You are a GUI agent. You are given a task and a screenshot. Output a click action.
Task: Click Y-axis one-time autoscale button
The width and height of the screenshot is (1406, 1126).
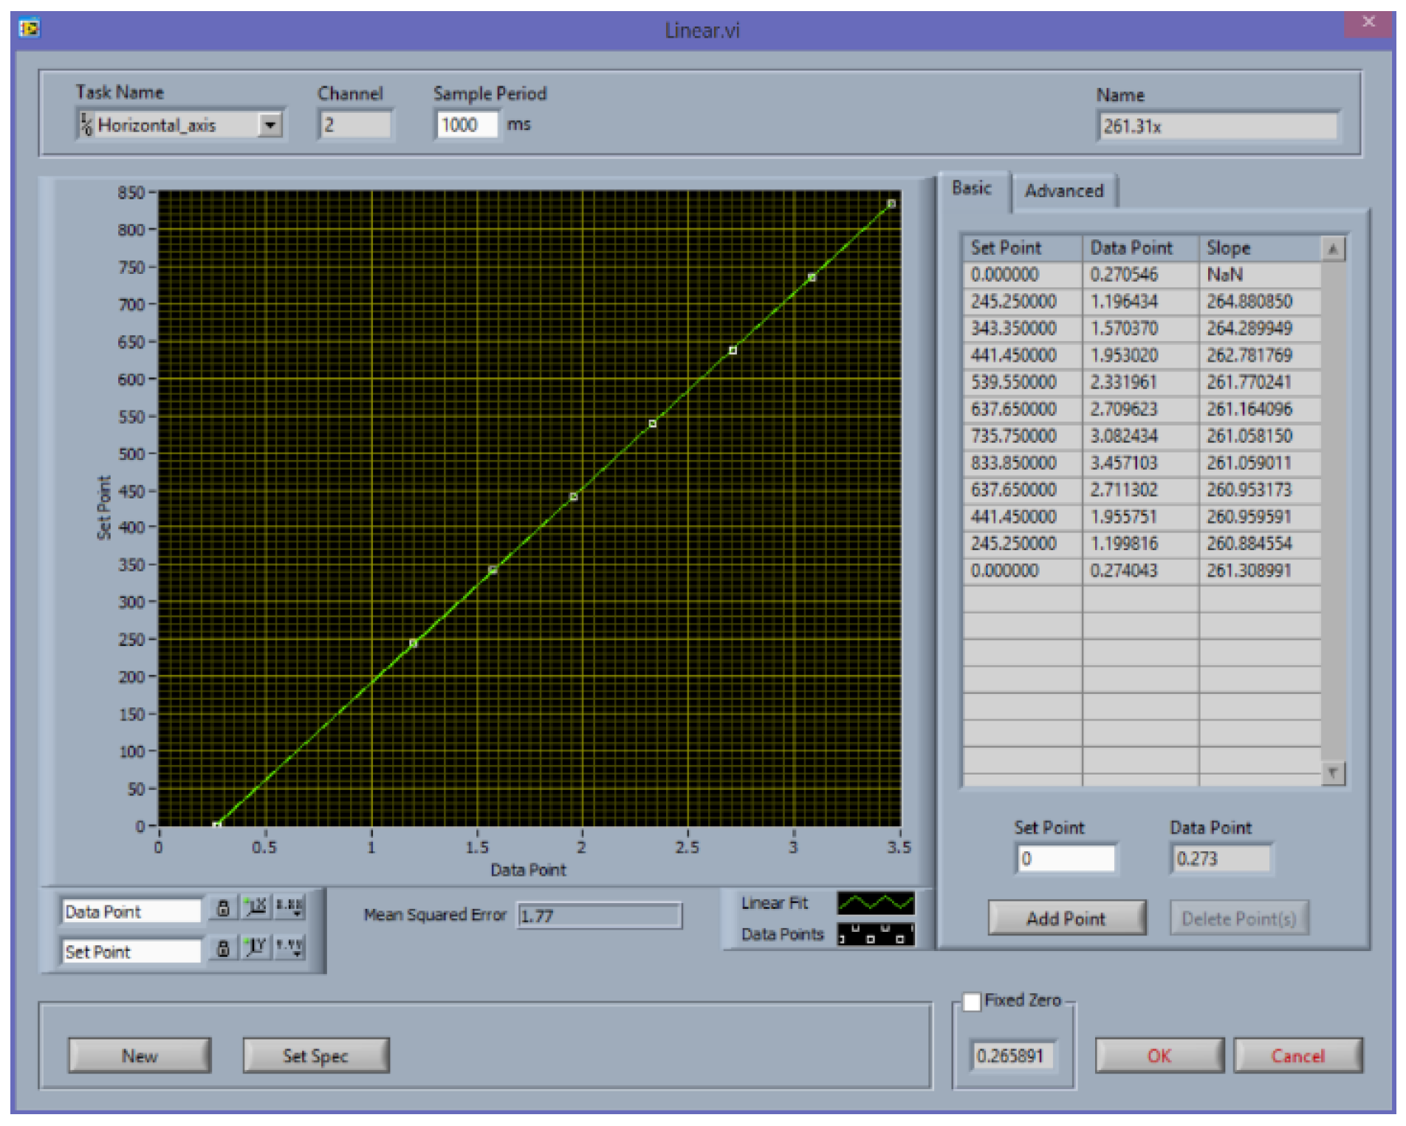pyautogui.click(x=256, y=947)
